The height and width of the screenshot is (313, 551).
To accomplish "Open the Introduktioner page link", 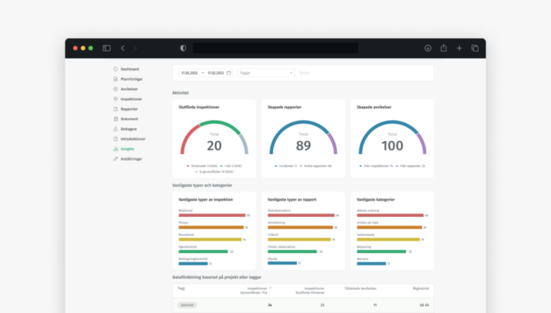I will (133, 139).
